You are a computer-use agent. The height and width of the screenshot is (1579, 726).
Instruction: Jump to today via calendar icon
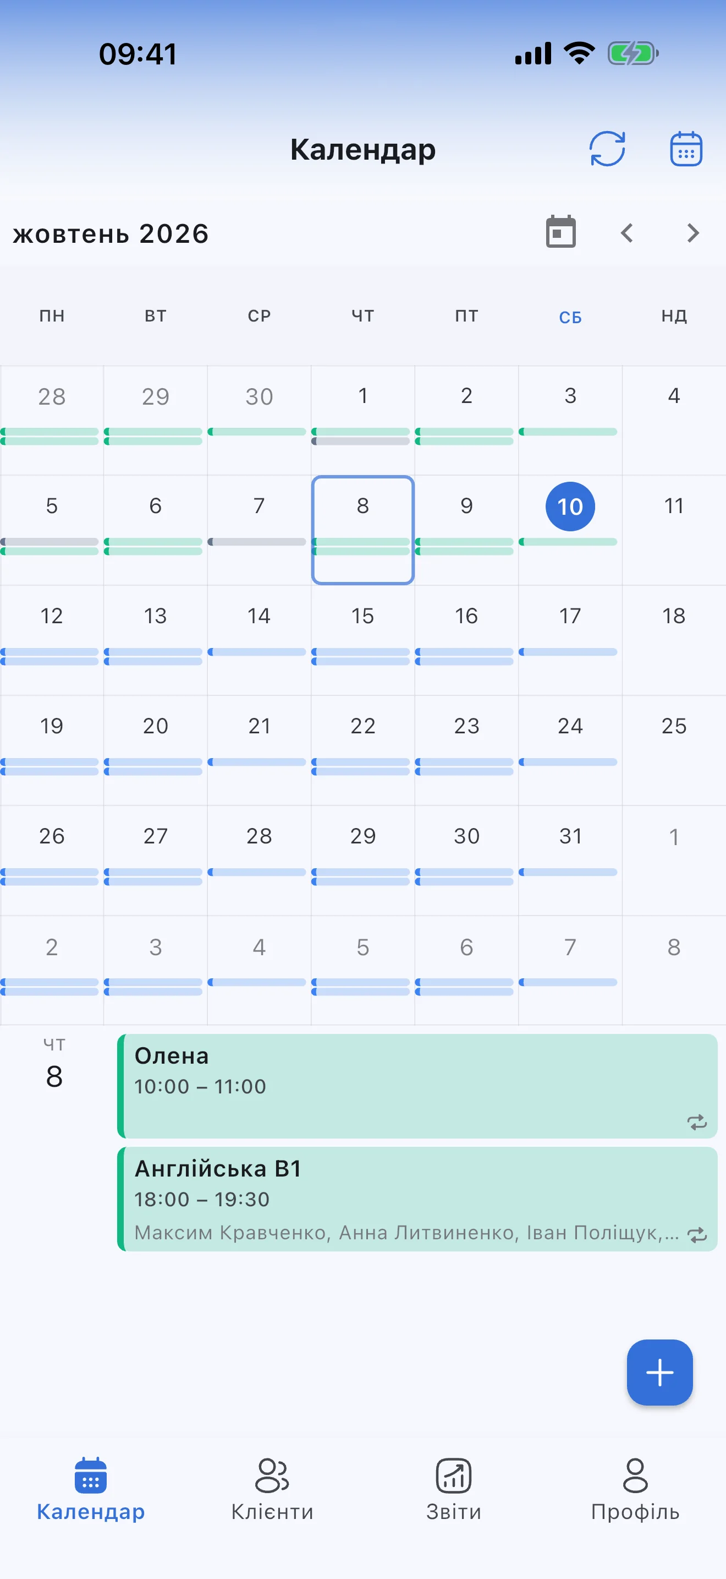tap(560, 232)
